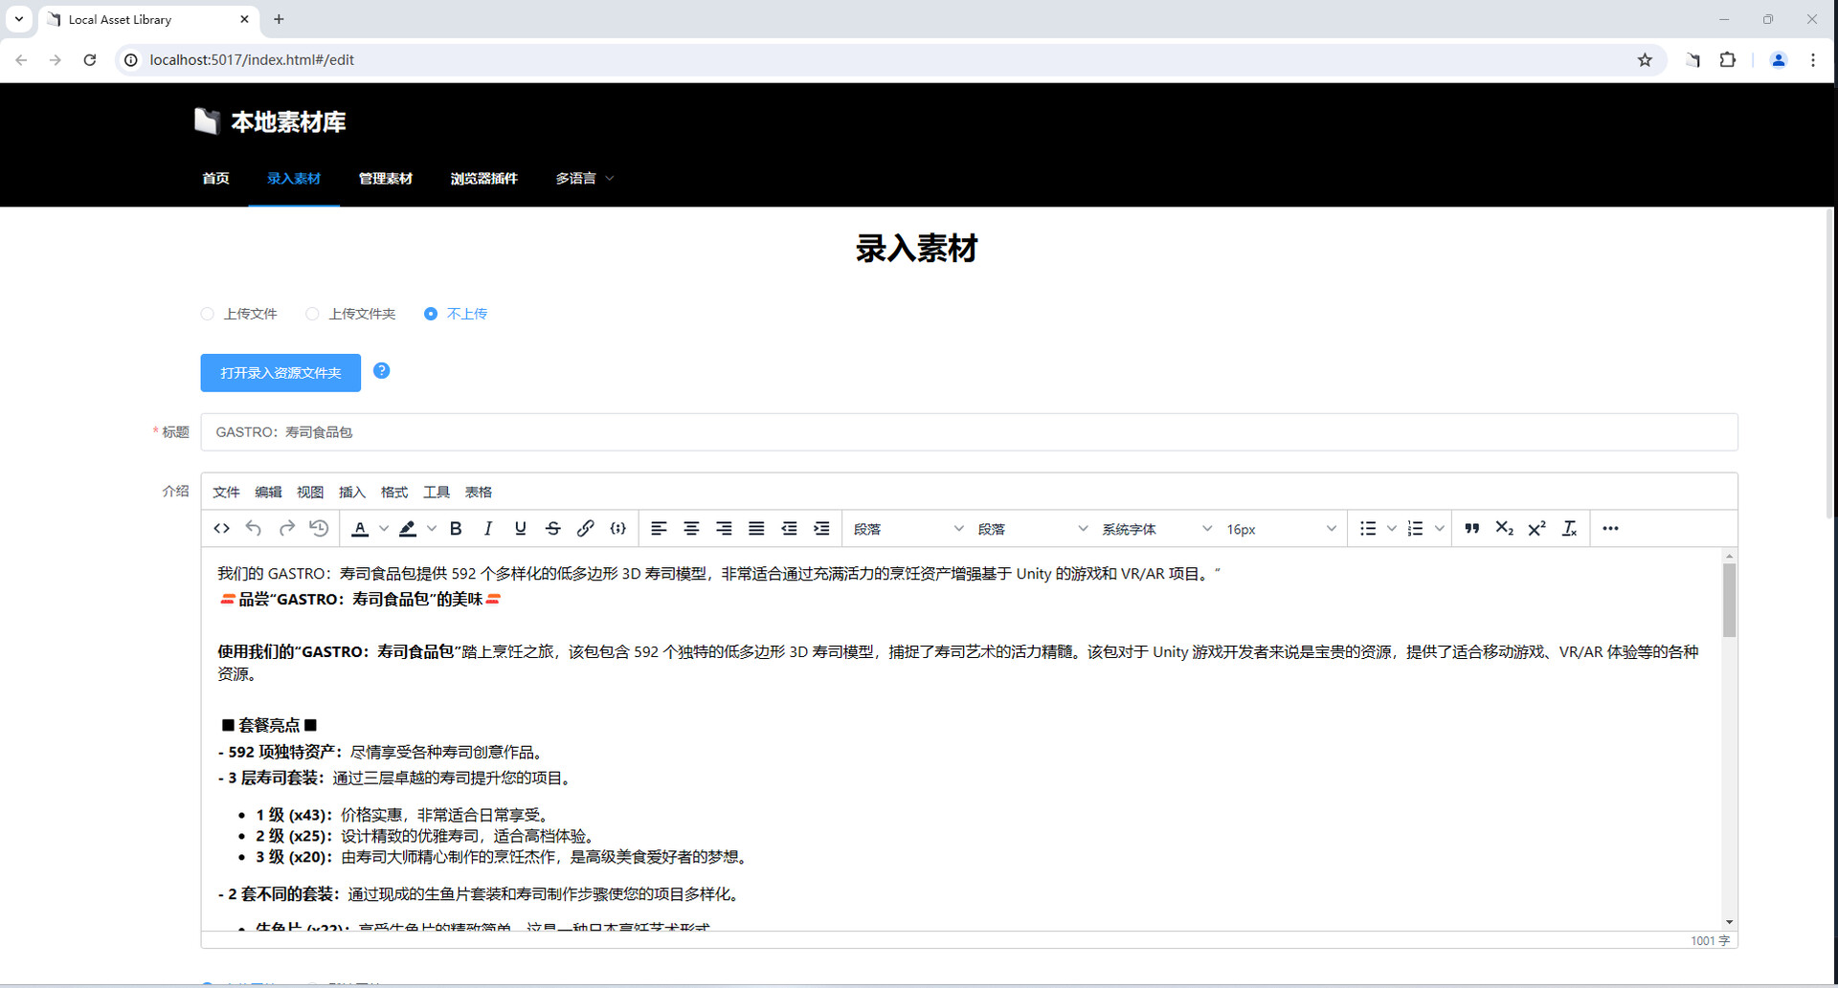Open the 插入 editor menu
The height and width of the screenshot is (988, 1838).
(351, 493)
